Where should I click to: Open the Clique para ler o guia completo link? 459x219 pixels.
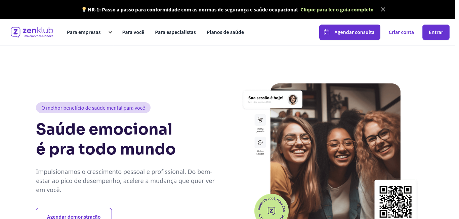pyautogui.click(x=337, y=10)
